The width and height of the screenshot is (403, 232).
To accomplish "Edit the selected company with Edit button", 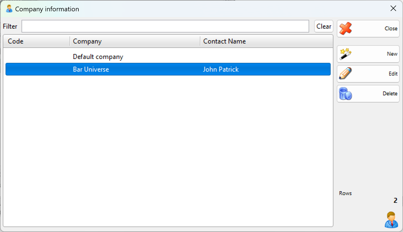I will coord(368,74).
